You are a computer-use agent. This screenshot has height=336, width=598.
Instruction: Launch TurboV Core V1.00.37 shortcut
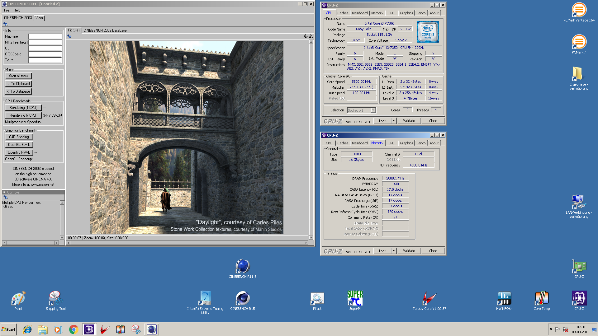[x=429, y=301]
